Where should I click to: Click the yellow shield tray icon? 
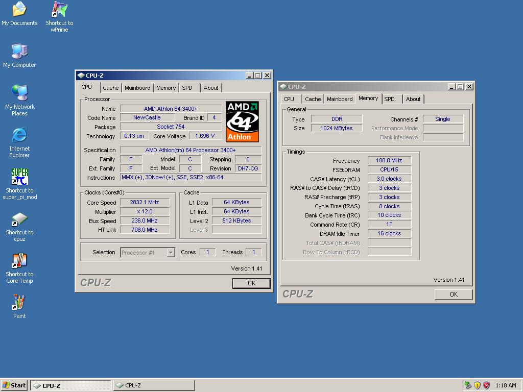tap(478, 385)
